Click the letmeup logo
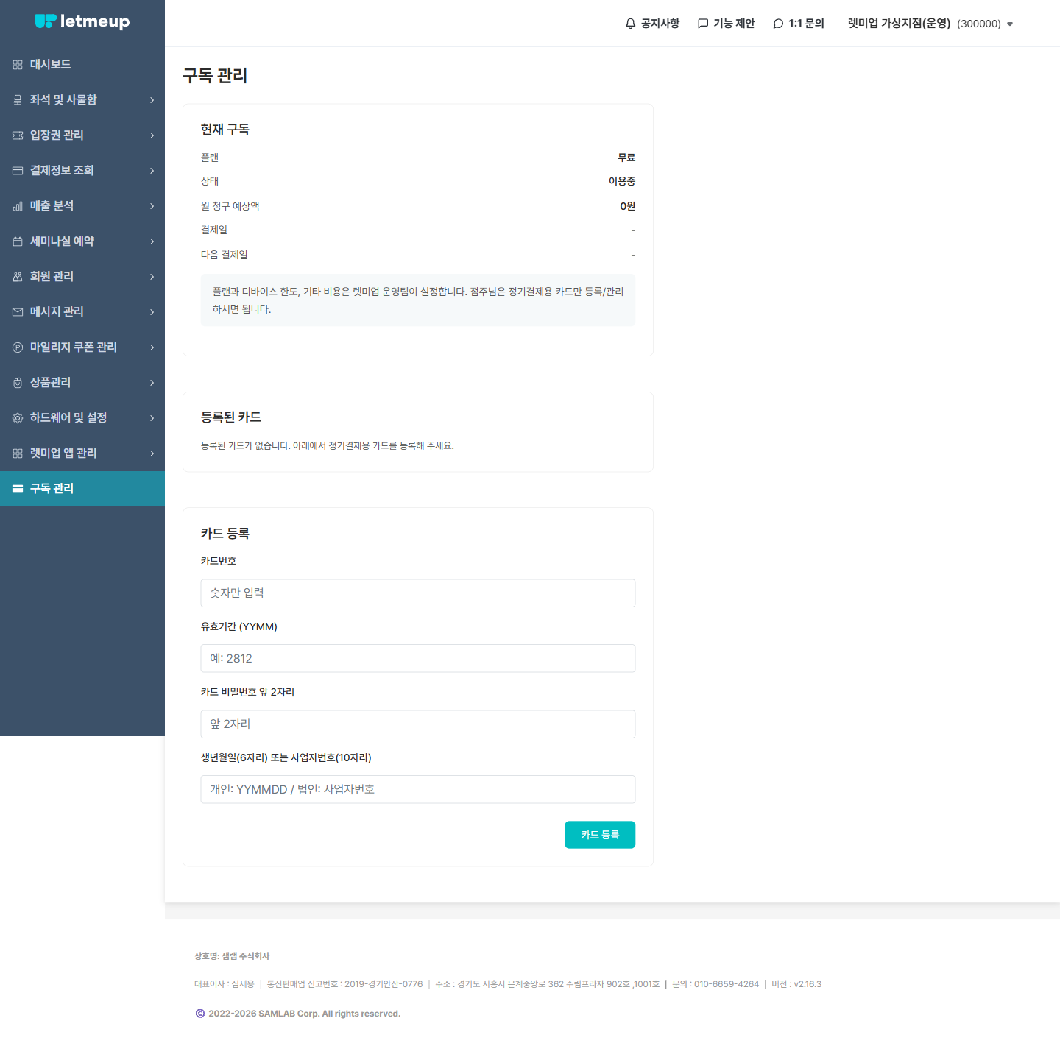Screen dimensions: 1060x1049 82,21
